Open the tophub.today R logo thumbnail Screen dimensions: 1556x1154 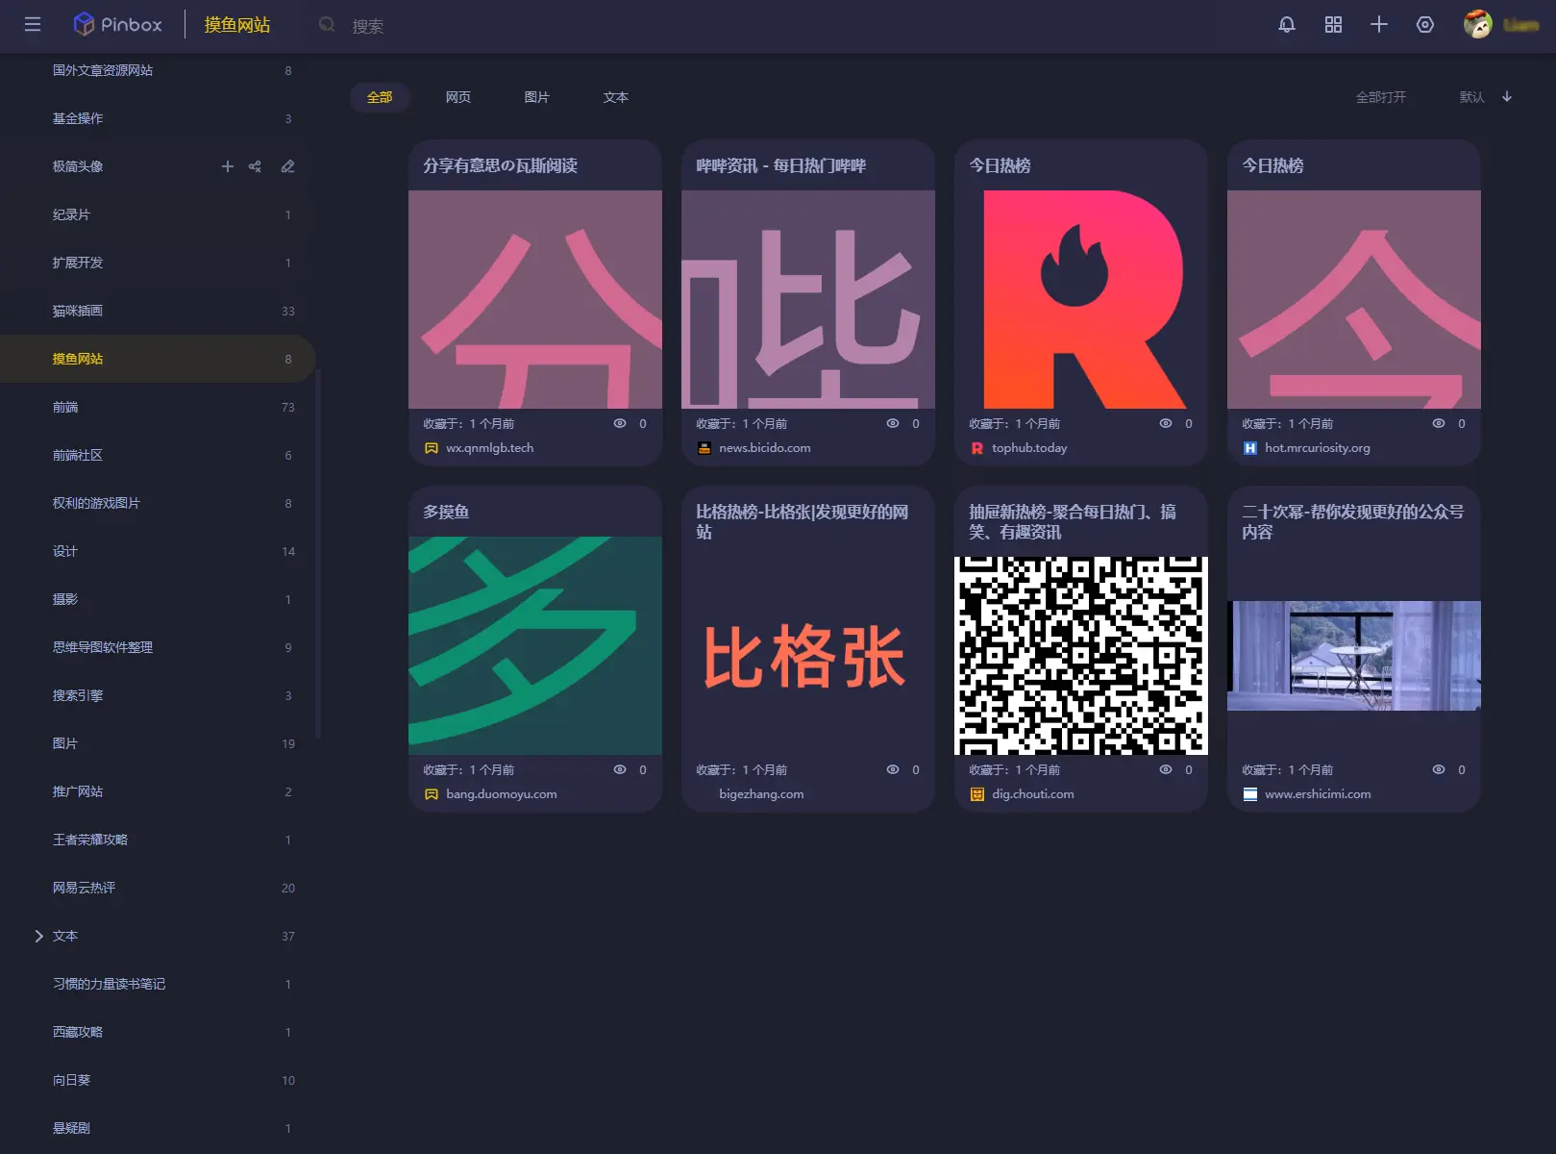point(1081,299)
